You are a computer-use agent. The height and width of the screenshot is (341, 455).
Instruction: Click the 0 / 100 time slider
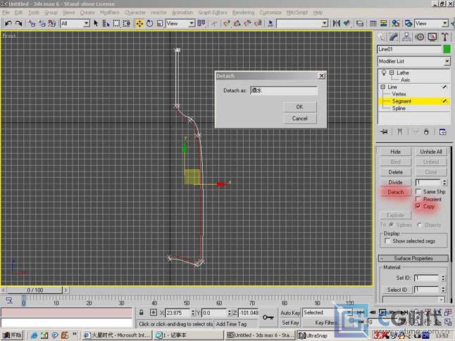pos(35,290)
